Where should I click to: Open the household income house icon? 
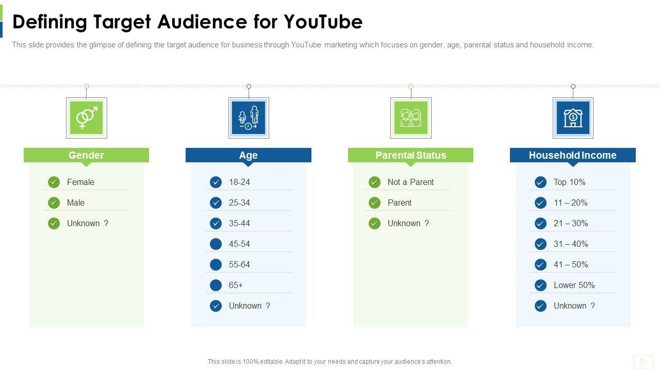573,118
